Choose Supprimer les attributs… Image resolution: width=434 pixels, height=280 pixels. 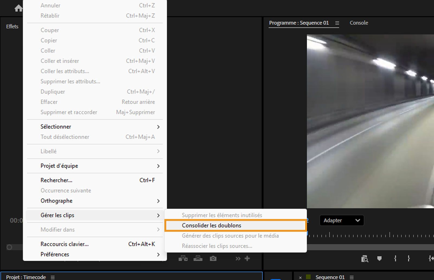coord(95,82)
